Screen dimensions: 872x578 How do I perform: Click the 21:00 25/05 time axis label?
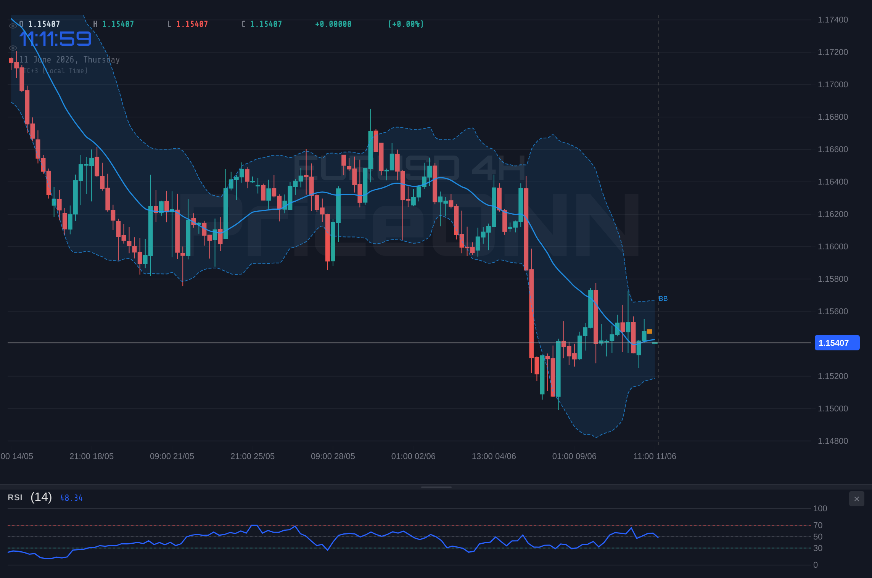[253, 456]
